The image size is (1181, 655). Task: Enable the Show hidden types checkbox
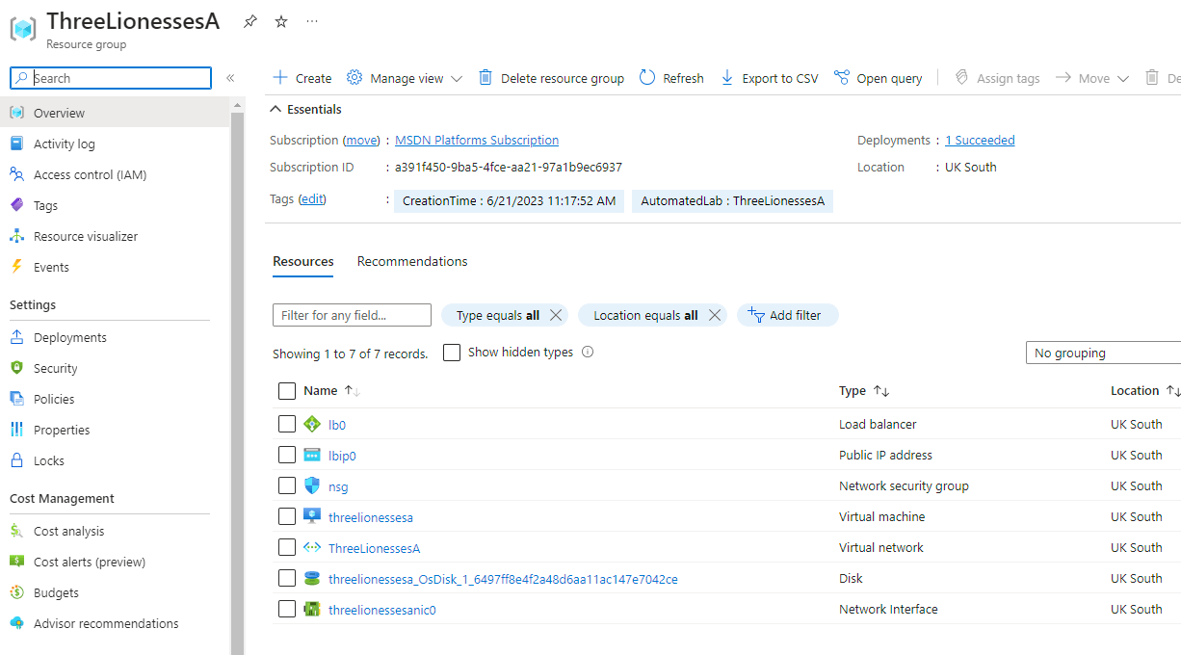coord(452,353)
